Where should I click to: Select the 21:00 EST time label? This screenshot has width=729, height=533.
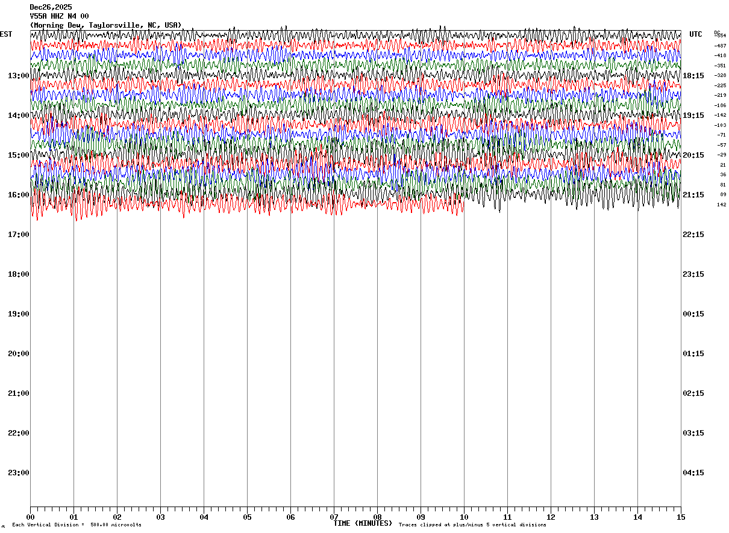tap(19, 393)
